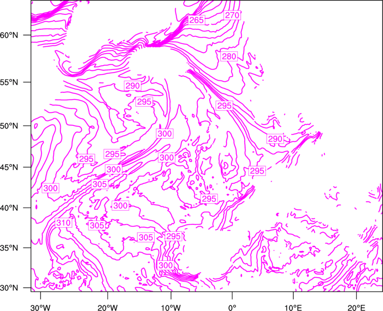Select the 30°W longitude axis label
The width and height of the screenshot is (383, 311).
[41, 307]
